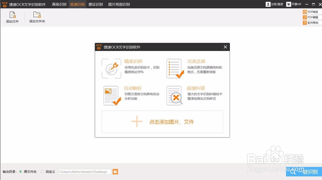Click the output path input field
The image size is (322, 180).
84,172
